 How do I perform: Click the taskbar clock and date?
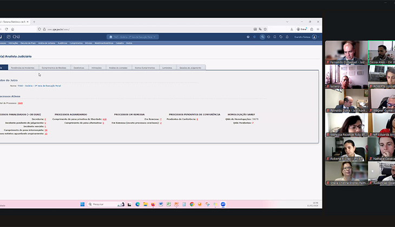(313, 204)
